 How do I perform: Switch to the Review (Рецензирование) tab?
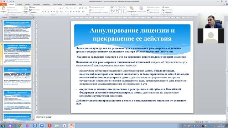71,4
